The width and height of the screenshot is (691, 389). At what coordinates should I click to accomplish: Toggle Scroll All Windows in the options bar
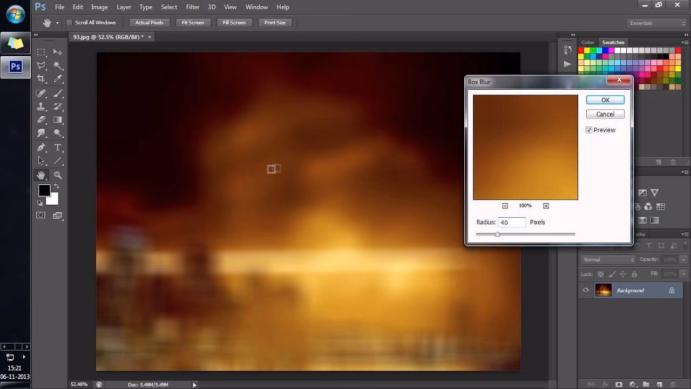[69, 22]
